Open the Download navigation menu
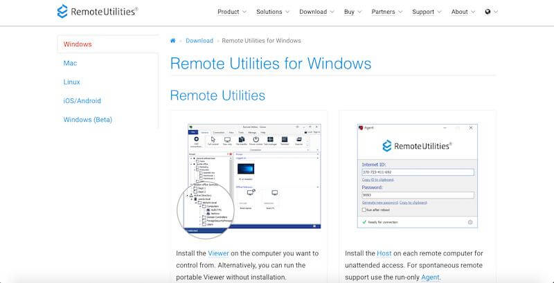The height and width of the screenshot is (283, 554). pos(316,12)
